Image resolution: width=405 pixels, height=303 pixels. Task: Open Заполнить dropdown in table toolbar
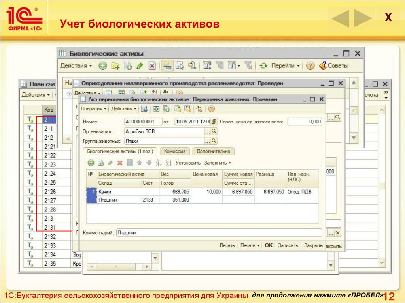[x=218, y=163]
